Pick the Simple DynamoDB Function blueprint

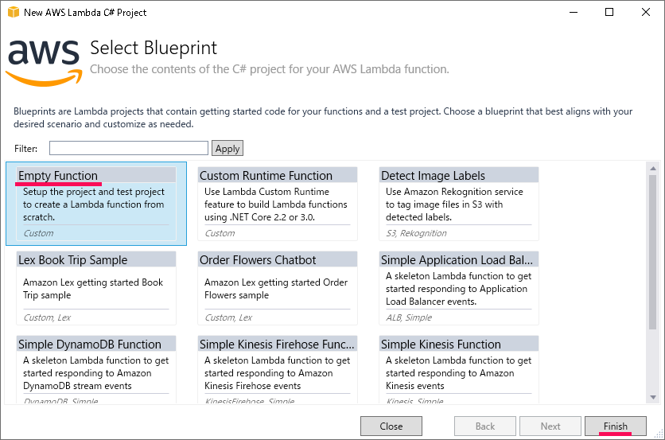[x=96, y=369]
